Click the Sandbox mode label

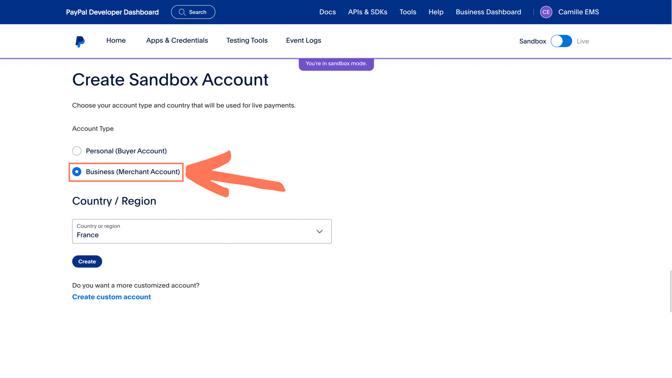coord(532,41)
